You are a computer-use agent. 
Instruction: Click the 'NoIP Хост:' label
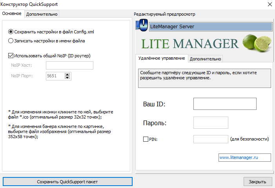(22, 65)
